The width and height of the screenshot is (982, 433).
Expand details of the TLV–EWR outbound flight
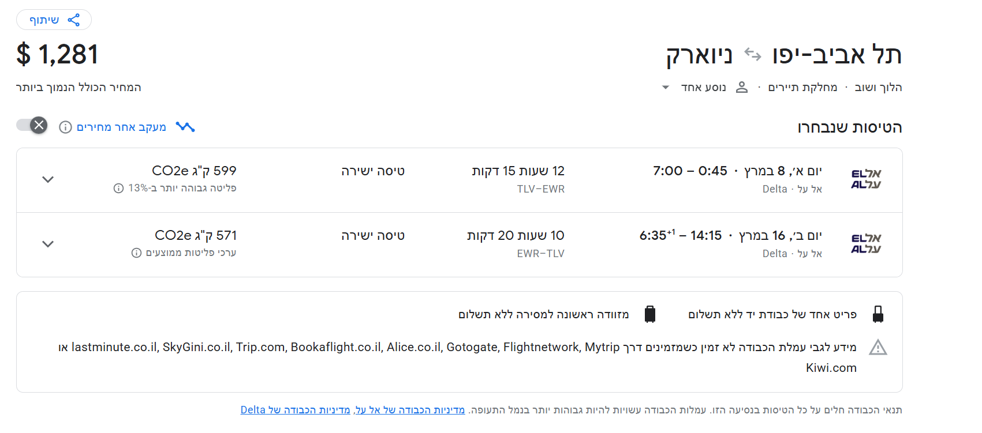[x=48, y=179]
